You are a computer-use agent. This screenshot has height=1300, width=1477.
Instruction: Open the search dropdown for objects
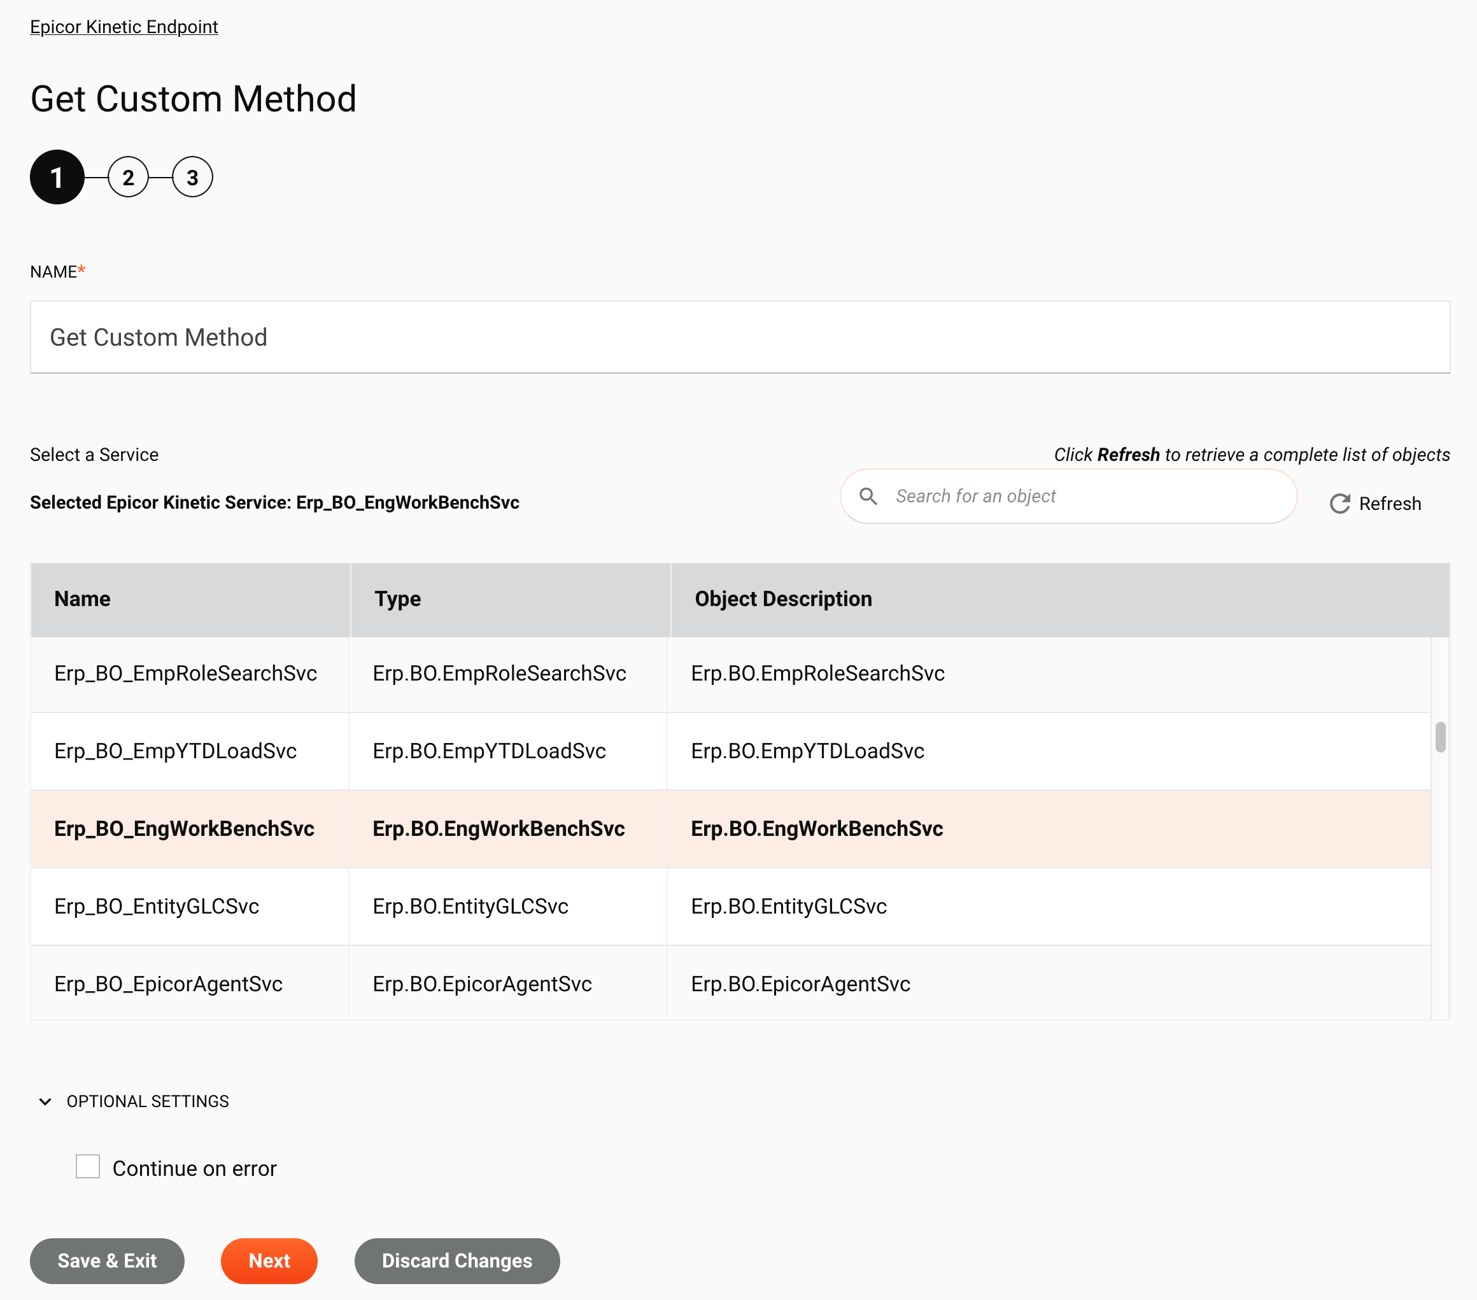coord(1068,496)
